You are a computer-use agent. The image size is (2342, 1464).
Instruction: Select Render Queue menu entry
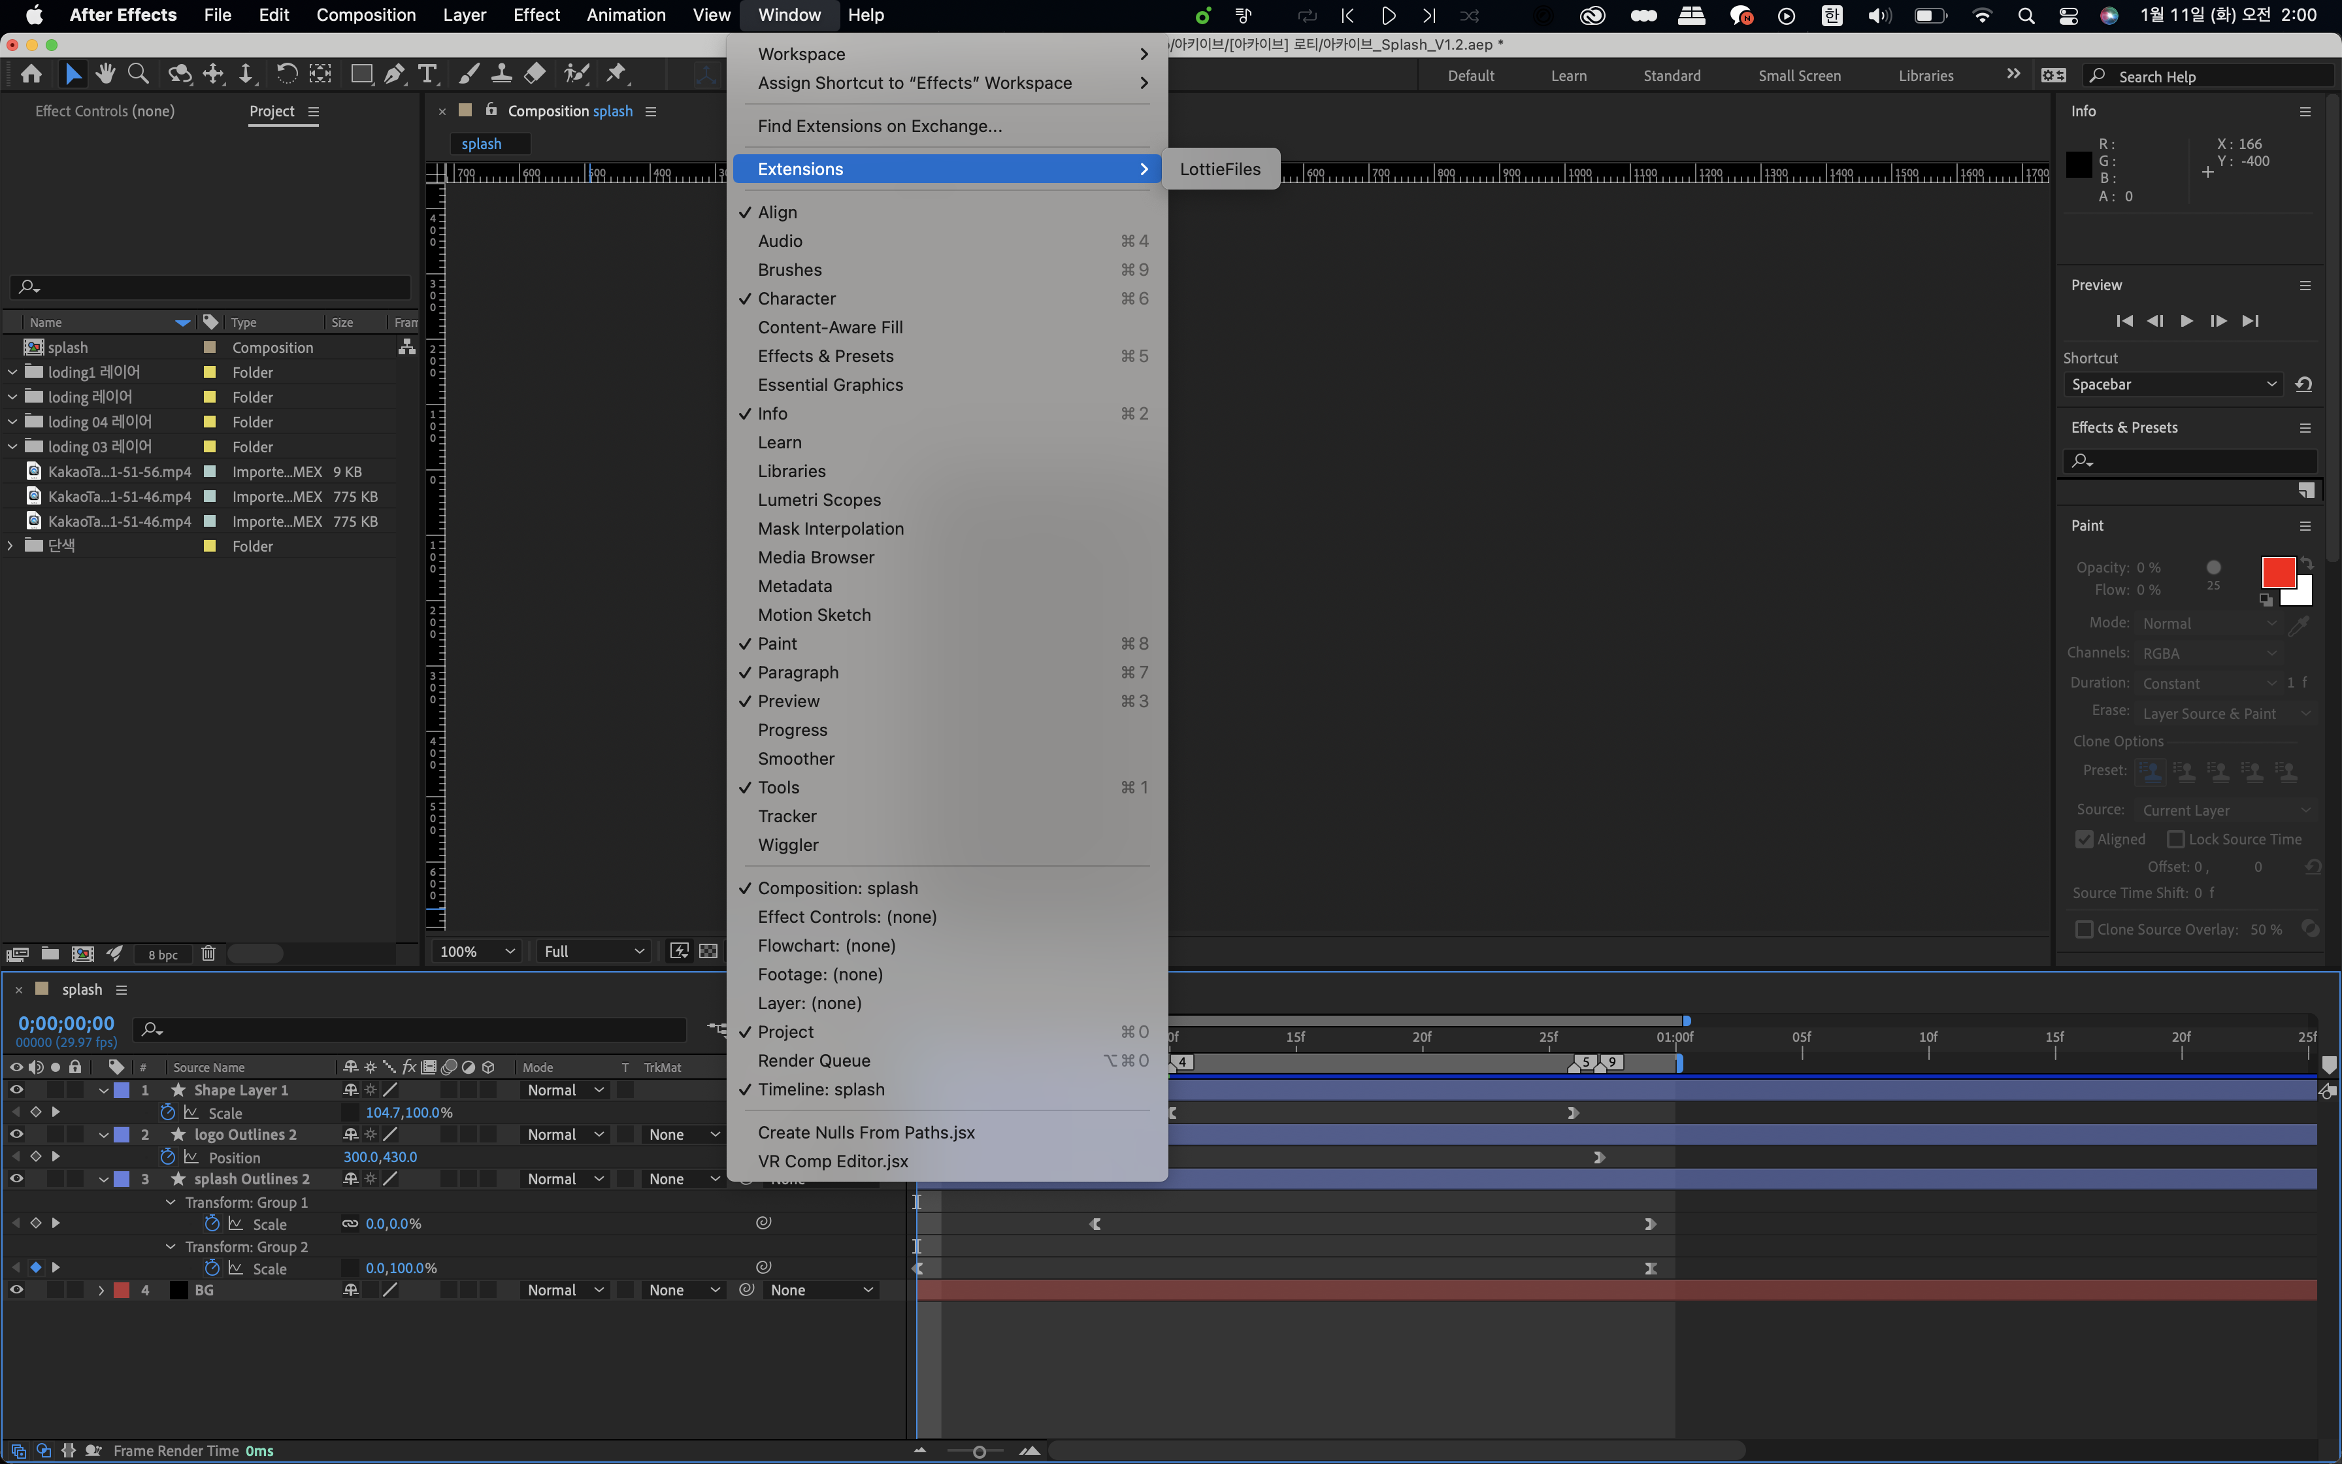pyautogui.click(x=814, y=1060)
